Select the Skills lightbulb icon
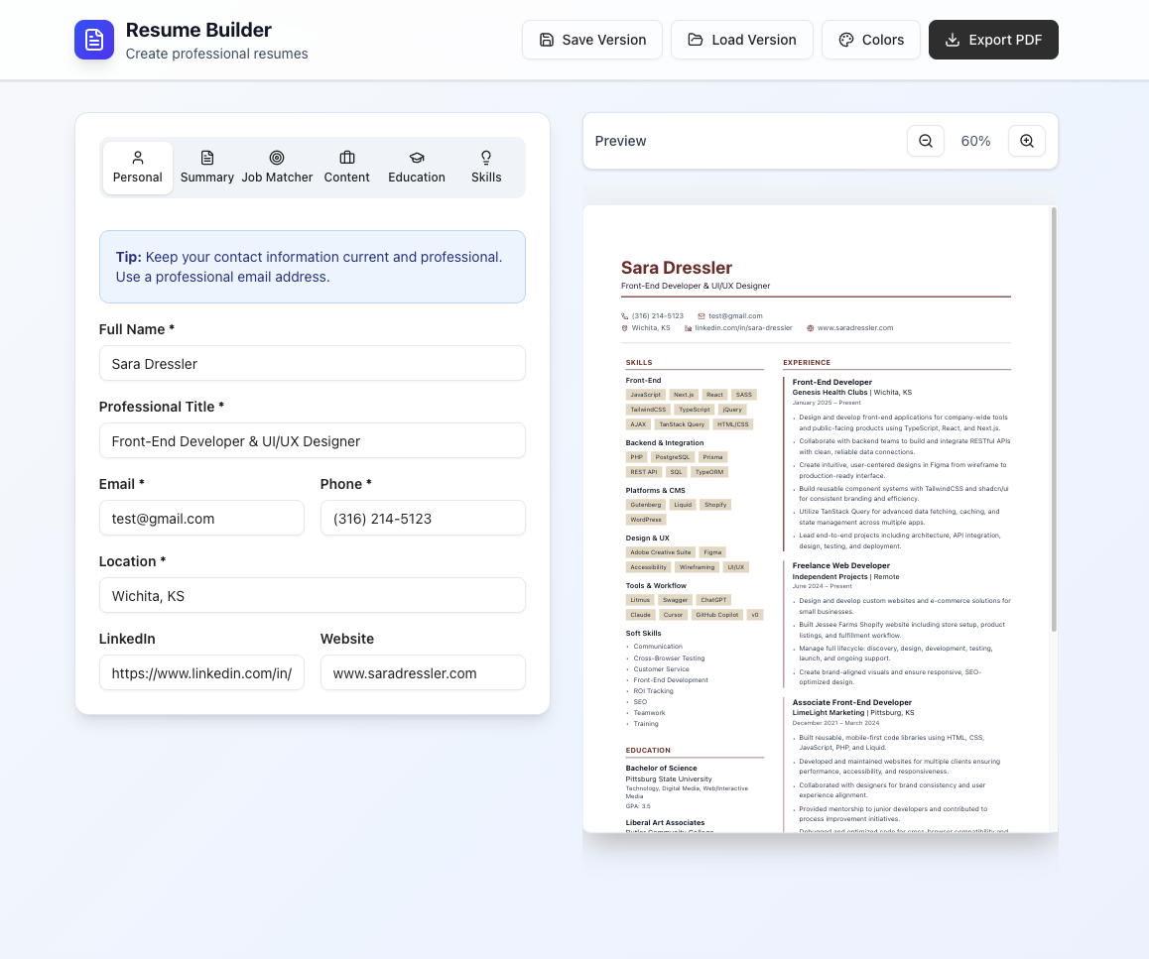The height and width of the screenshot is (959, 1149). pyautogui.click(x=486, y=158)
